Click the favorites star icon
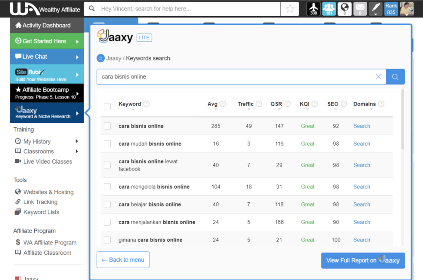The width and height of the screenshot is (423, 280). 290,9
